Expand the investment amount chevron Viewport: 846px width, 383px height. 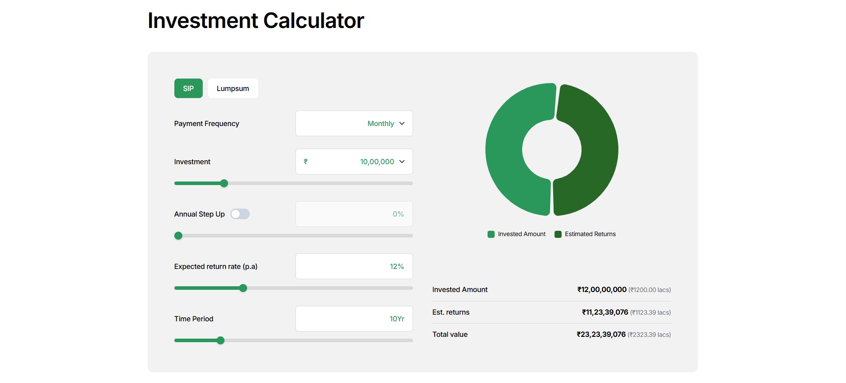(x=402, y=162)
